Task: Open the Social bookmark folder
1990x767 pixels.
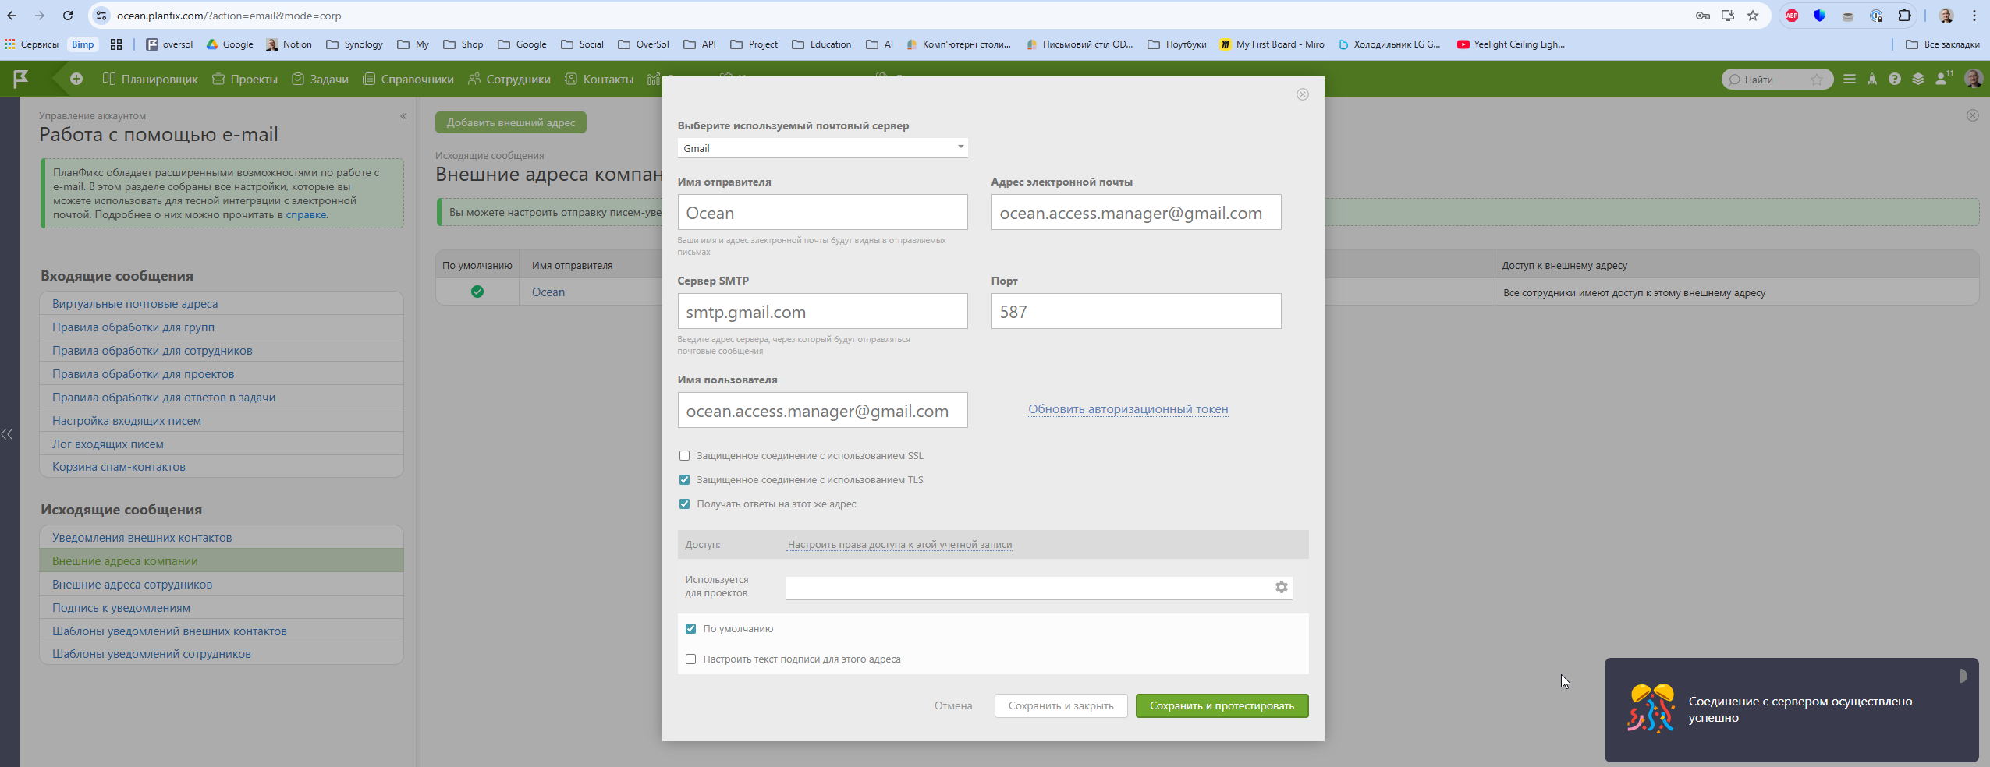Action: tap(582, 44)
